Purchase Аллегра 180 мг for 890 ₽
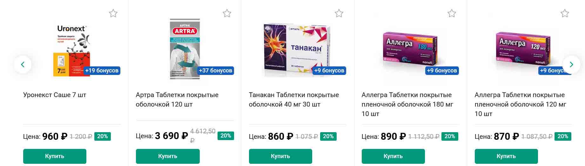The width and height of the screenshot is (585, 166). (393, 156)
